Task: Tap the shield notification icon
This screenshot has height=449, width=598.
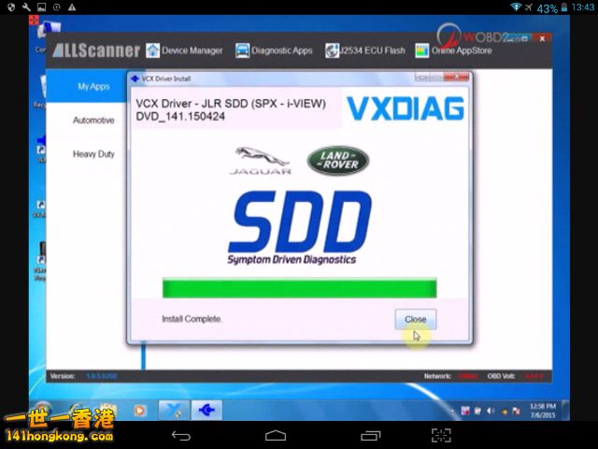Action: coord(11,7)
